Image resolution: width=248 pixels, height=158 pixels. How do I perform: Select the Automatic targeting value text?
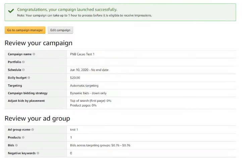pyautogui.click(x=84, y=86)
